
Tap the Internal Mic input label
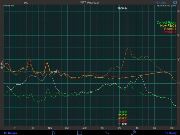click(9, 6)
